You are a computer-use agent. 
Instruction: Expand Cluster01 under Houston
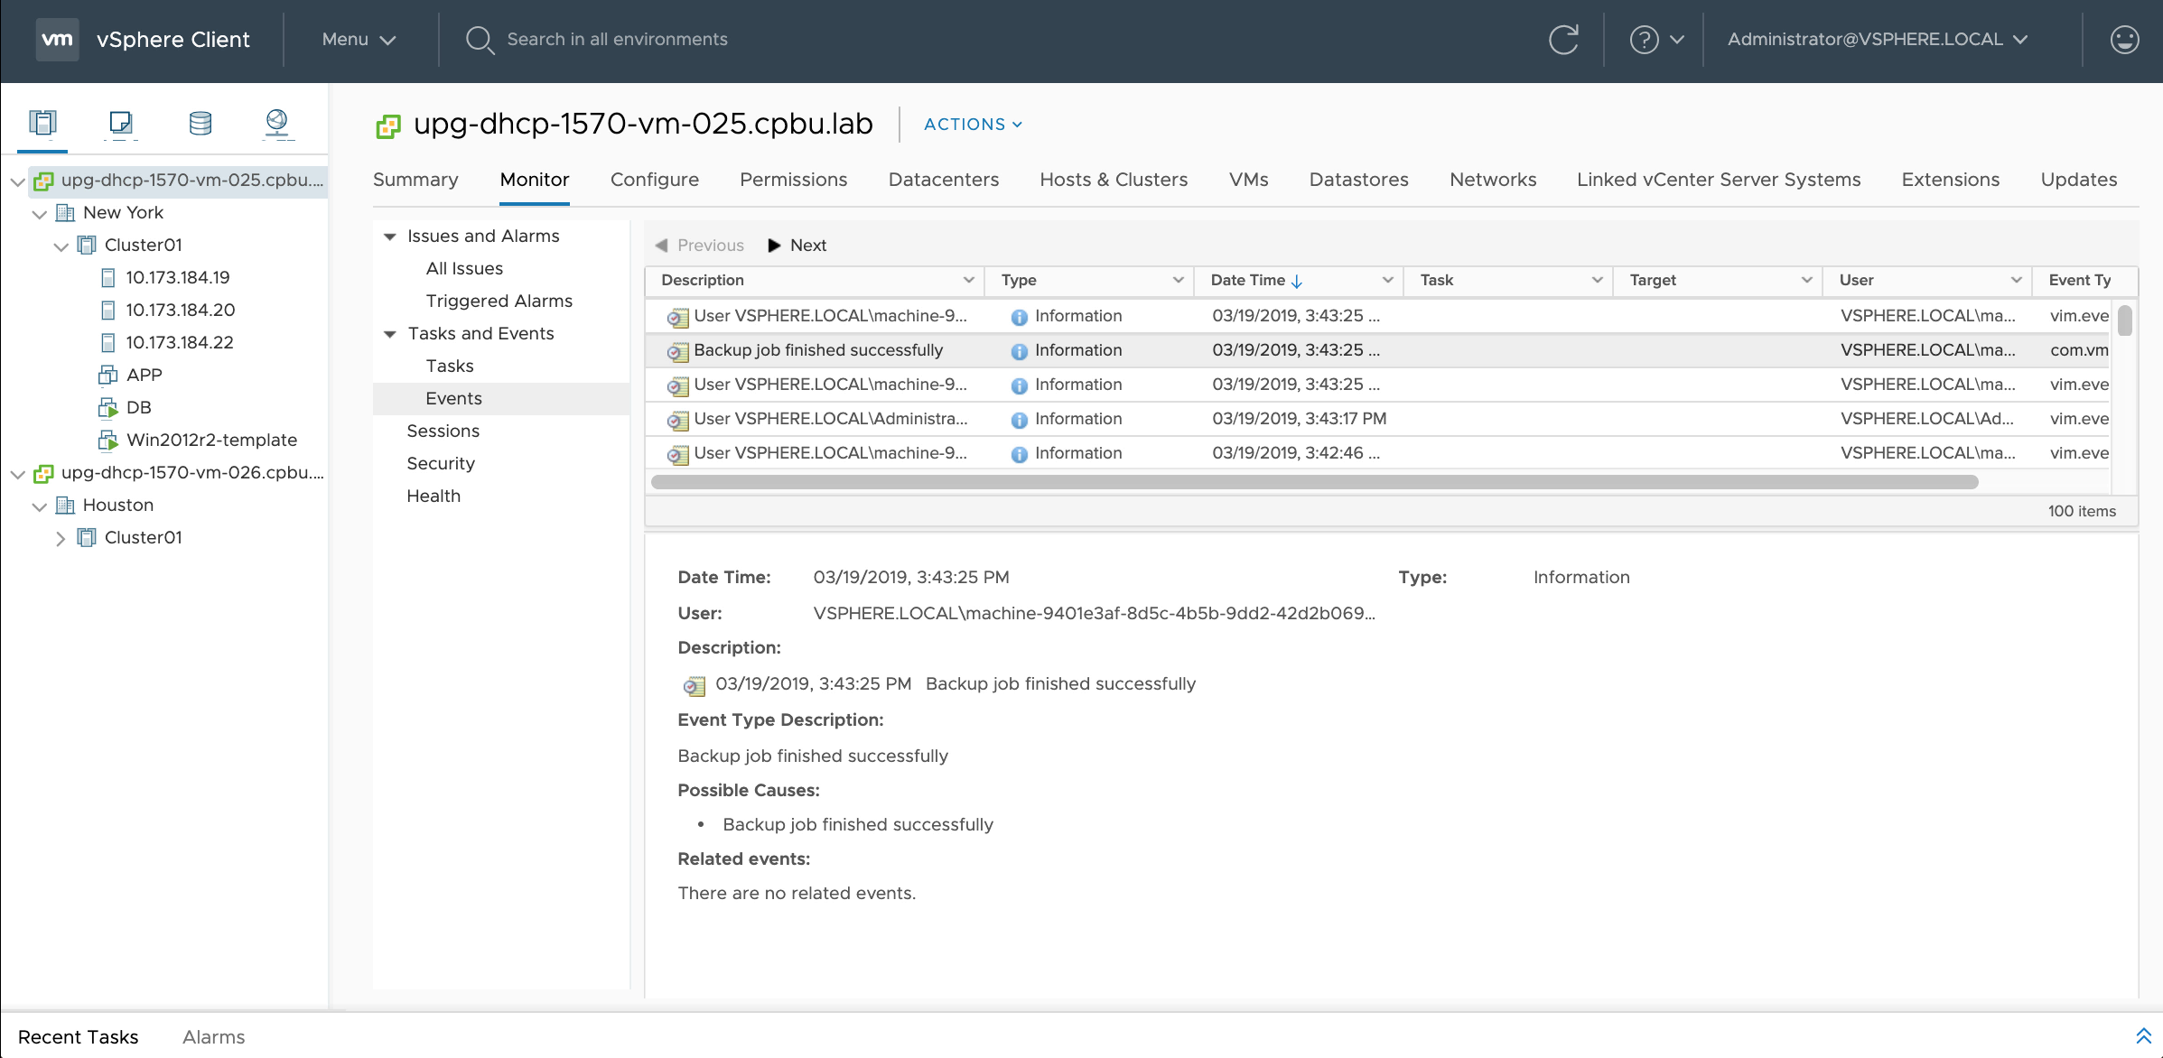click(61, 539)
